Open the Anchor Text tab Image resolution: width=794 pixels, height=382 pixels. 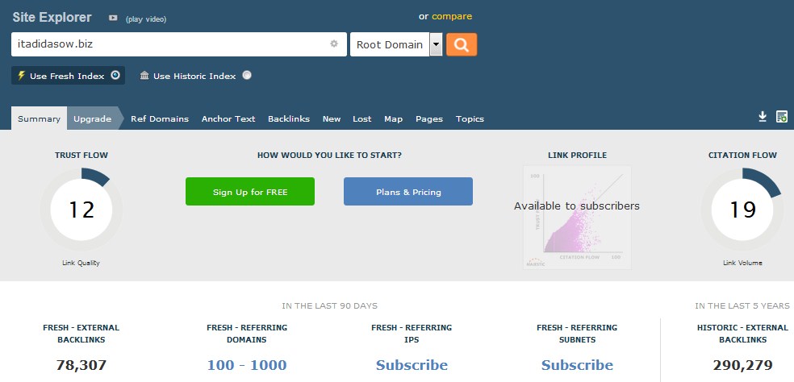(x=228, y=119)
